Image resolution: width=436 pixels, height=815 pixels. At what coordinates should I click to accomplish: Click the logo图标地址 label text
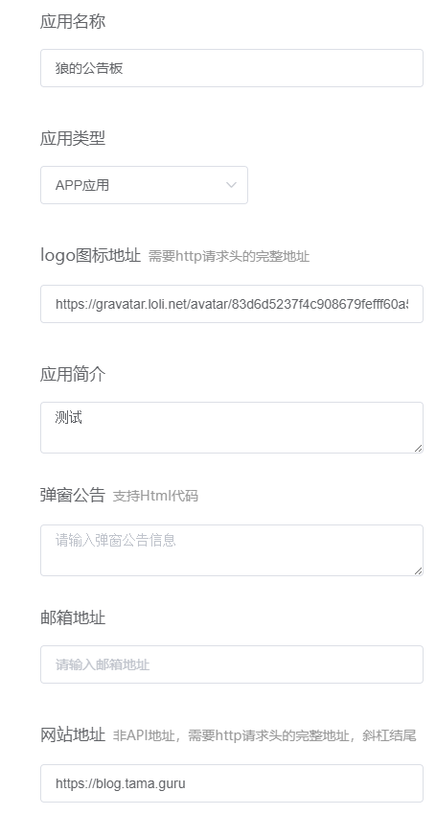click(90, 256)
